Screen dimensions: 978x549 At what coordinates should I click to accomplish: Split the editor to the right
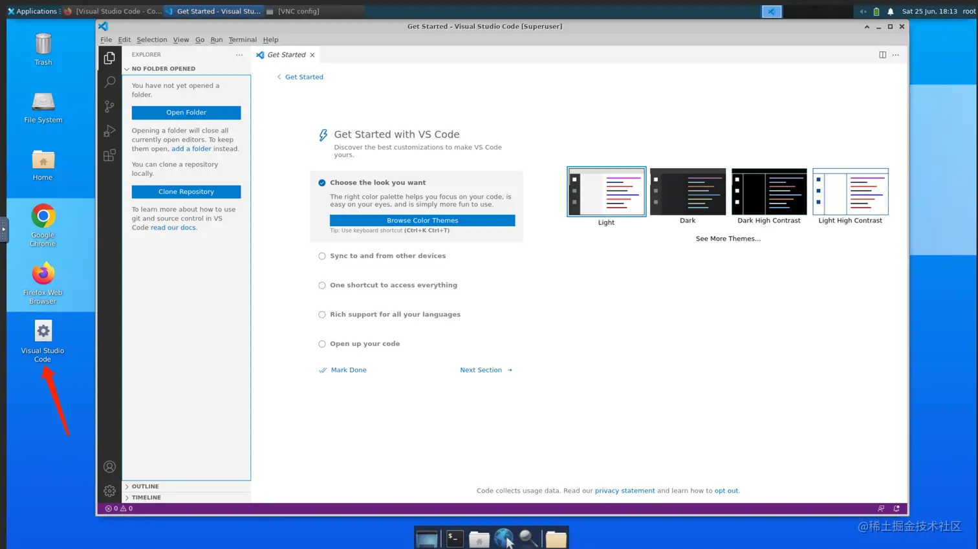click(x=882, y=55)
